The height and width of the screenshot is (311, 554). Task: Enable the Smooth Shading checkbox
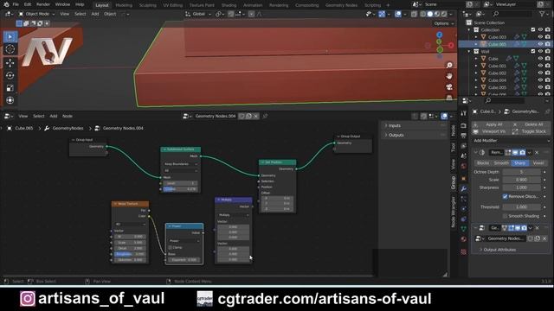pos(505,216)
